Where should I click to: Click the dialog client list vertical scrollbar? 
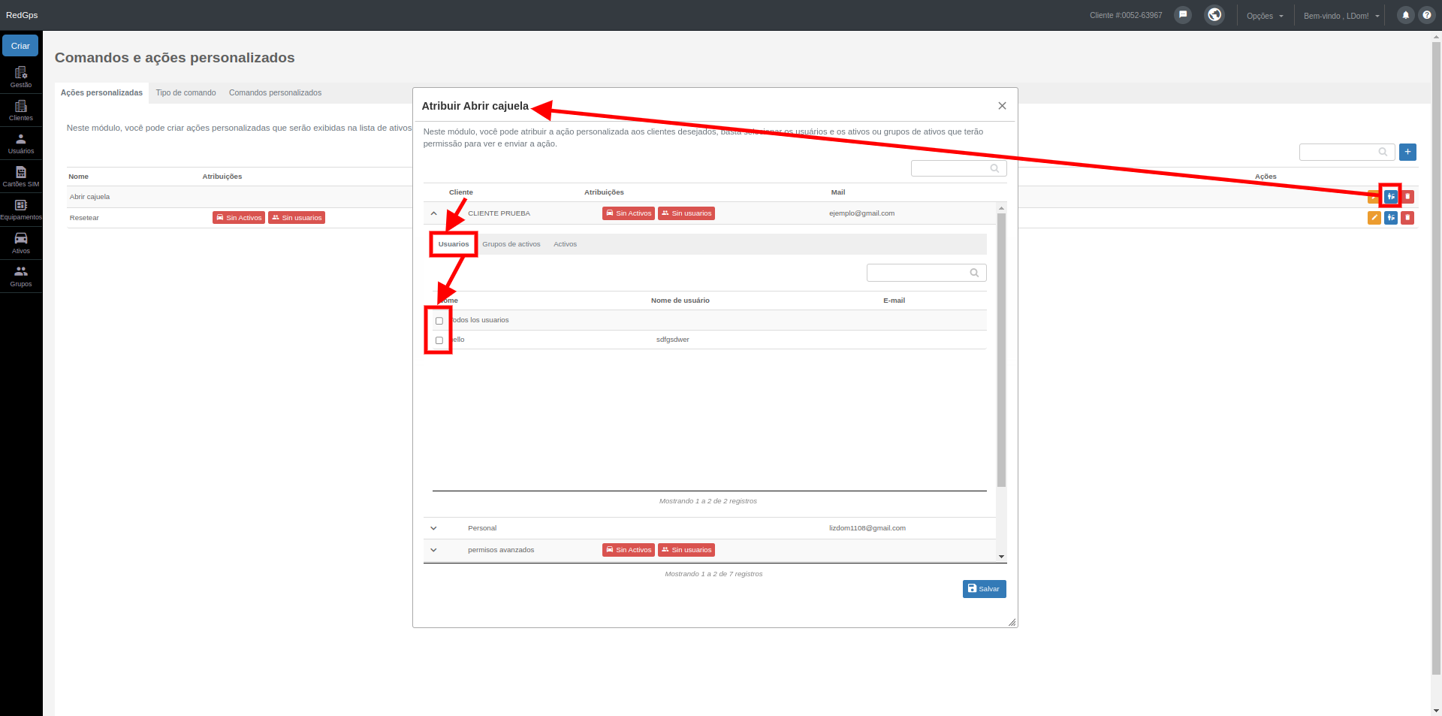[x=1001, y=349]
